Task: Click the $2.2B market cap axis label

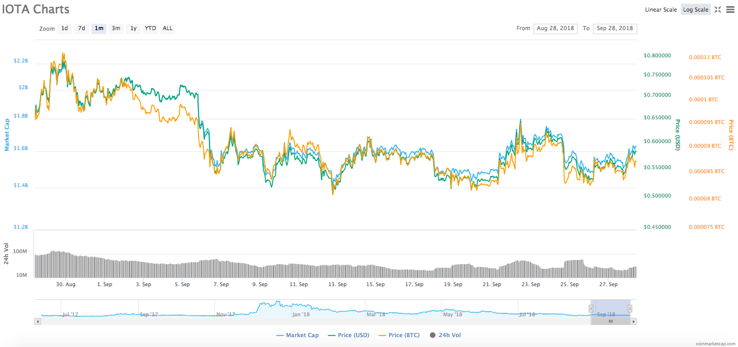Action: [x=21, y=61]
